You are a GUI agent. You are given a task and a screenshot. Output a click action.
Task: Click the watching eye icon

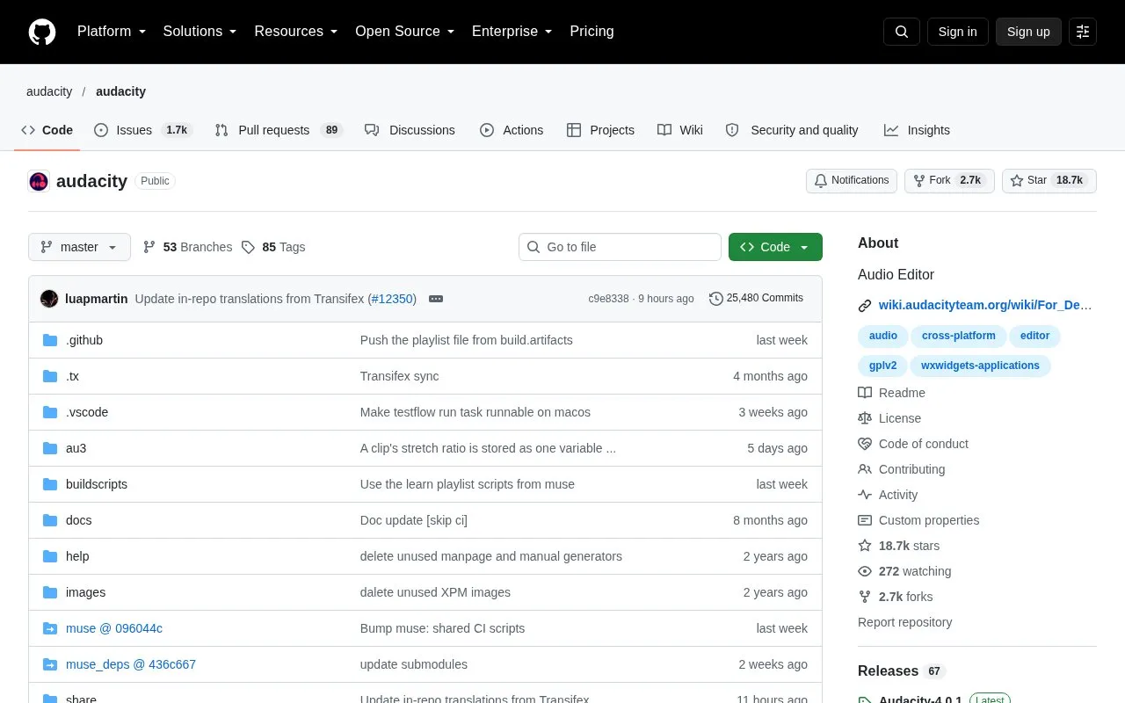[x=865, y=571]
